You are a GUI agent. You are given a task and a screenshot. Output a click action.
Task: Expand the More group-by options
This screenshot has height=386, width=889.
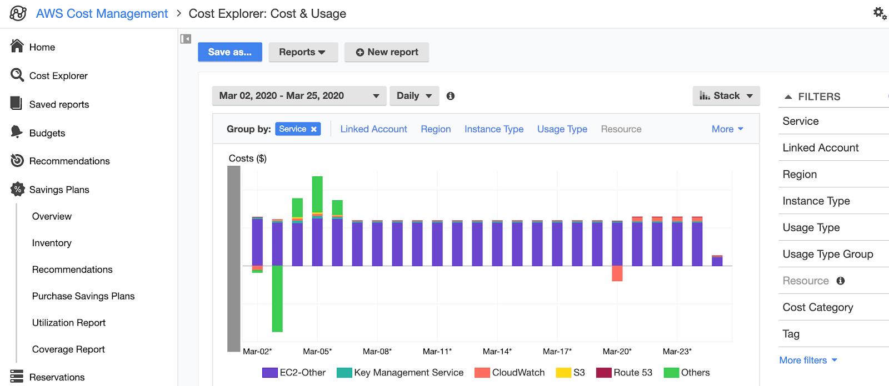point(727,129)
